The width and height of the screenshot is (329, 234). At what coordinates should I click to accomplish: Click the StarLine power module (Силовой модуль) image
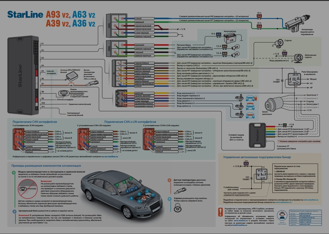[x=257, y=135]
